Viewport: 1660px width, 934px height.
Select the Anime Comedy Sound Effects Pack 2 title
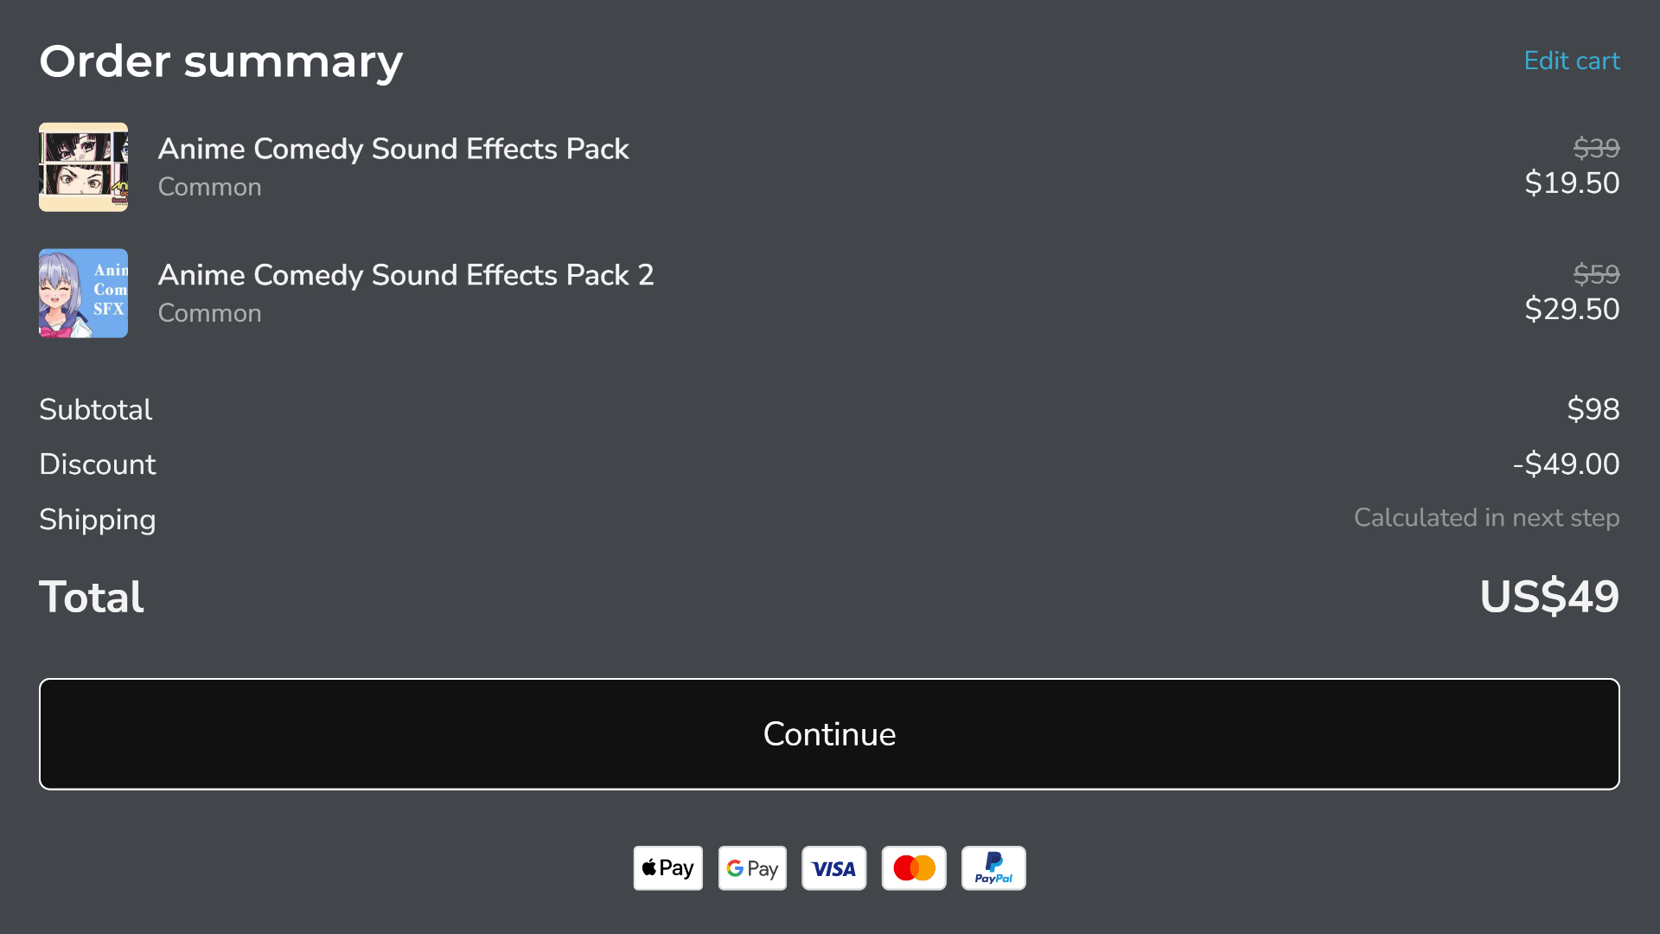pyautogui.click(x=405, y=275)
